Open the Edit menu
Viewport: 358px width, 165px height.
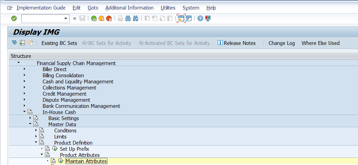coord(76,8)
